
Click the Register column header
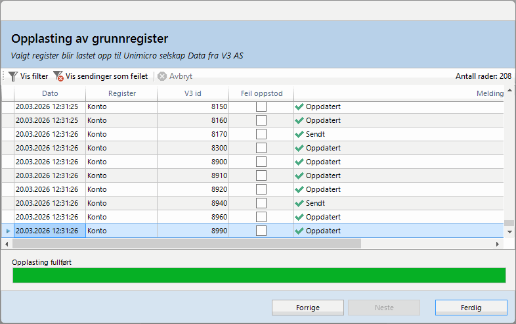tap(121, 93)
